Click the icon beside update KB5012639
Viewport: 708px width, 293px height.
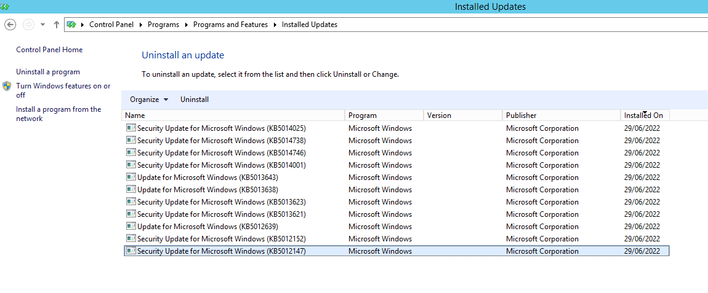tap(131, 227)
